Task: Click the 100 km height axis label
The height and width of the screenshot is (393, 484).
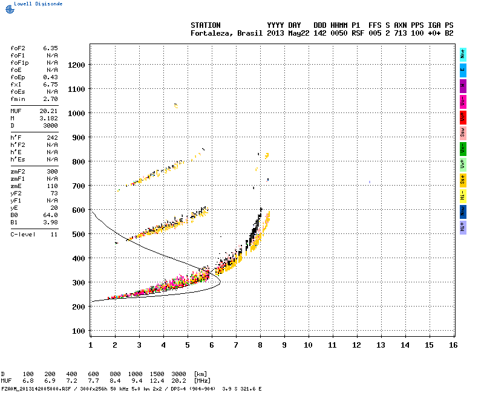Action: 79,331
